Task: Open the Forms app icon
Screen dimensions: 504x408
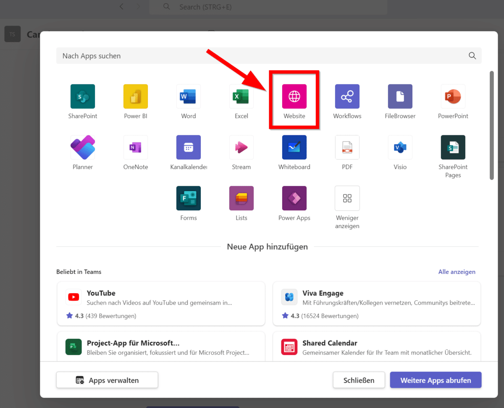Action: click(189, 198)
